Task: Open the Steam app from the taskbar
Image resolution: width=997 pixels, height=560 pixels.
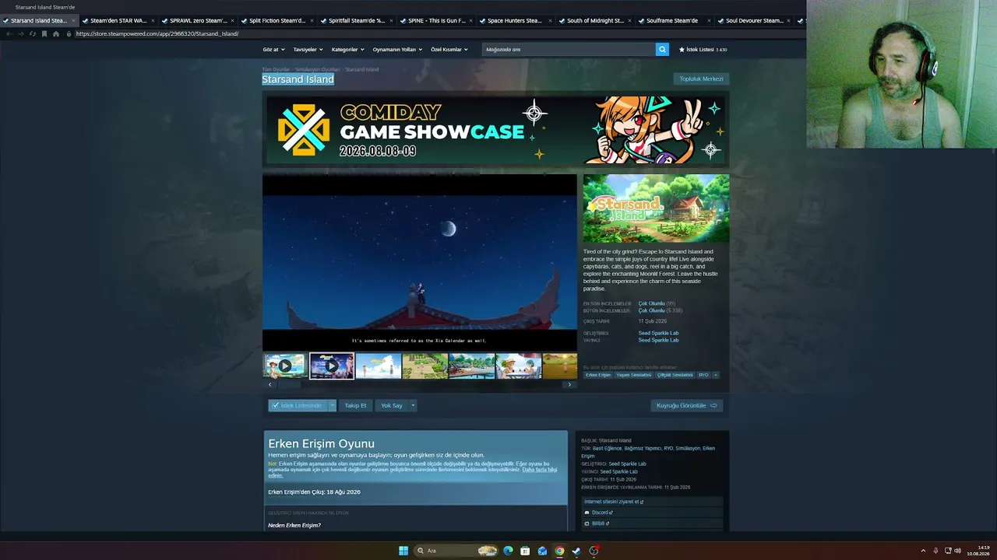Action: click(576, 551)
